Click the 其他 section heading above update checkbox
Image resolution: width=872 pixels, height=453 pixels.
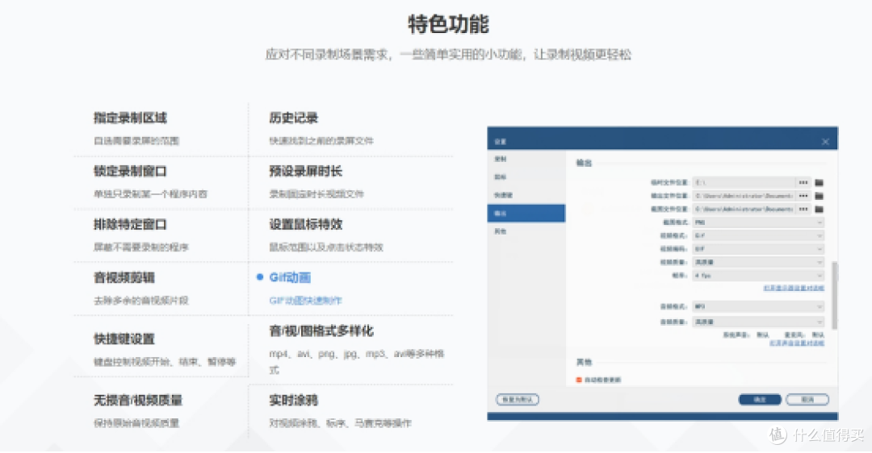584,362
